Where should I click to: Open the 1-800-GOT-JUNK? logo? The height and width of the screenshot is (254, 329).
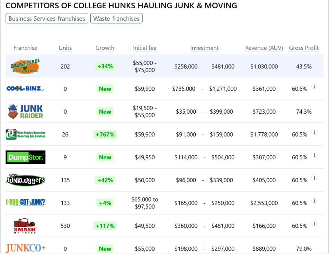(x=25, y=203)
